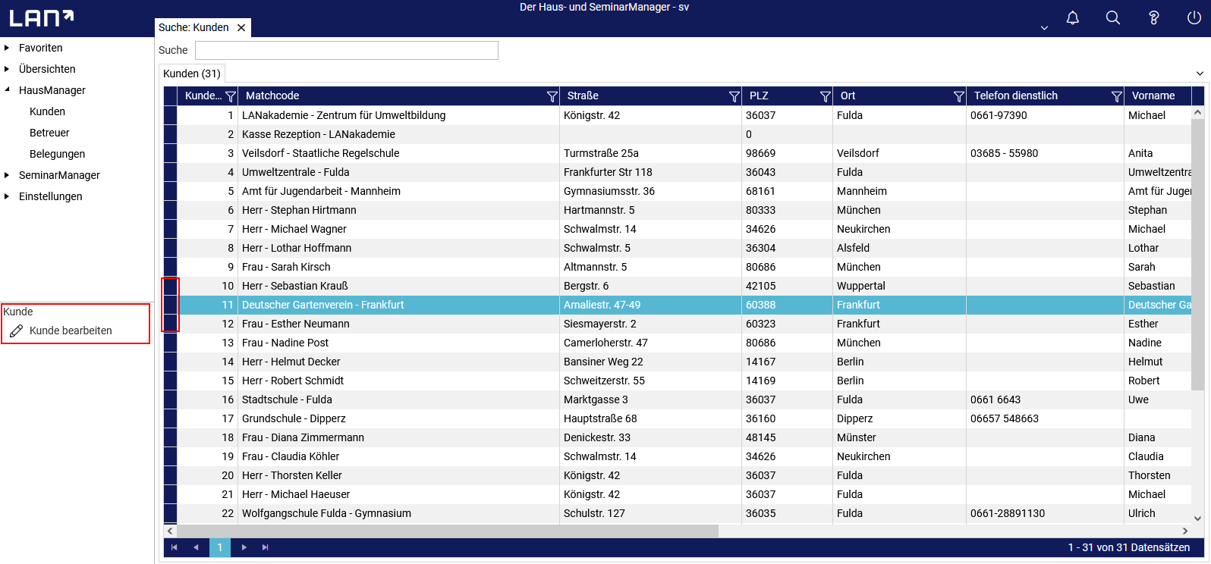Mark row selector of Stadtschule - Fulda
The height and width of the screenshot is (564, 1211).
171,399
